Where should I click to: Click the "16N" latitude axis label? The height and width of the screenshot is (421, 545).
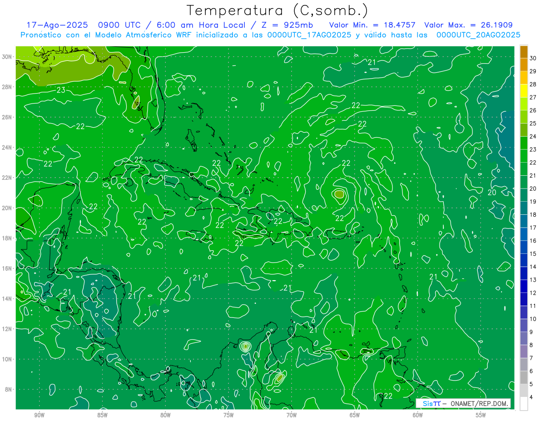pyautogui.click(x=7, y=268)
